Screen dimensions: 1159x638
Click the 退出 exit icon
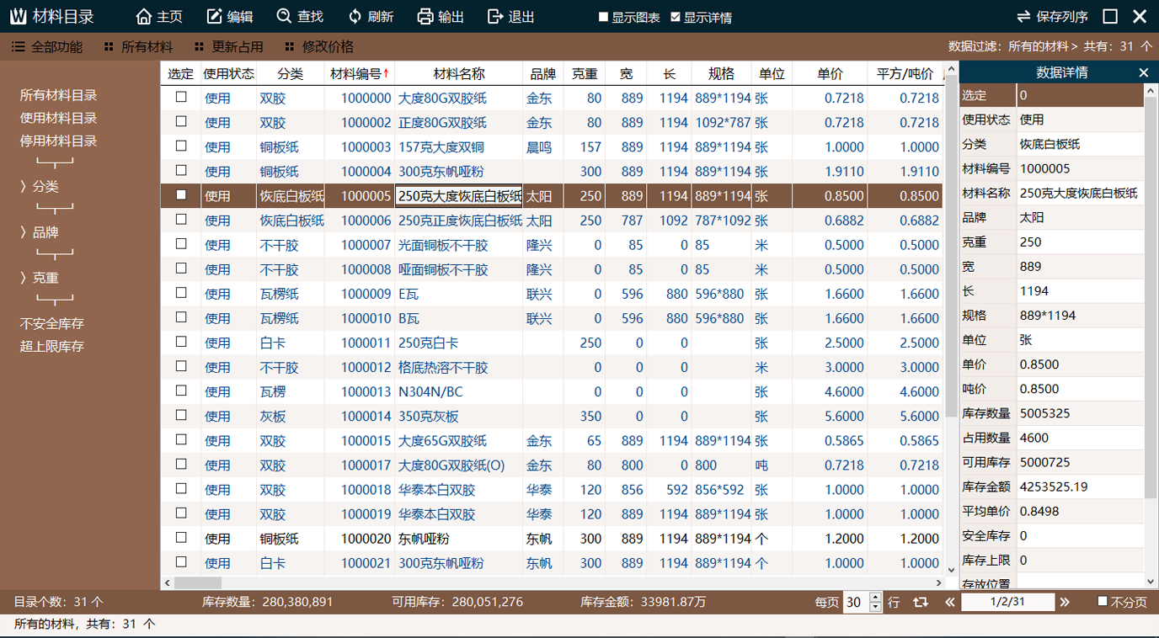point(495,17)
